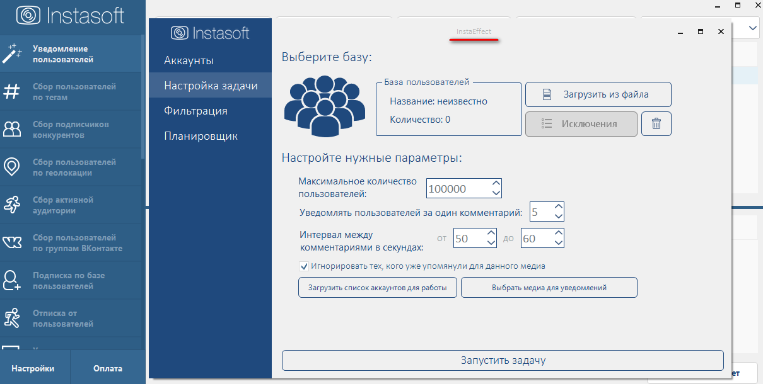Toggle Игнорировать тех, кого уже упомянули checkbox
Viewport: 763px width, 384px height.
[304, 266]
